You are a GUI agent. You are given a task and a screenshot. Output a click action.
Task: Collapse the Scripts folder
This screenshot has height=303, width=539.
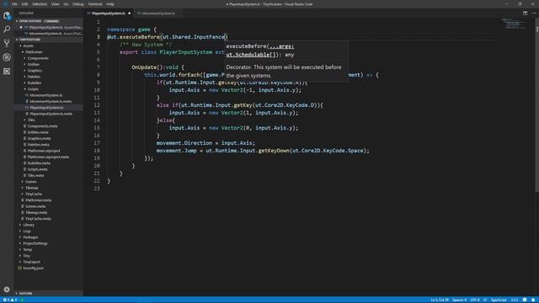(33, 89)
